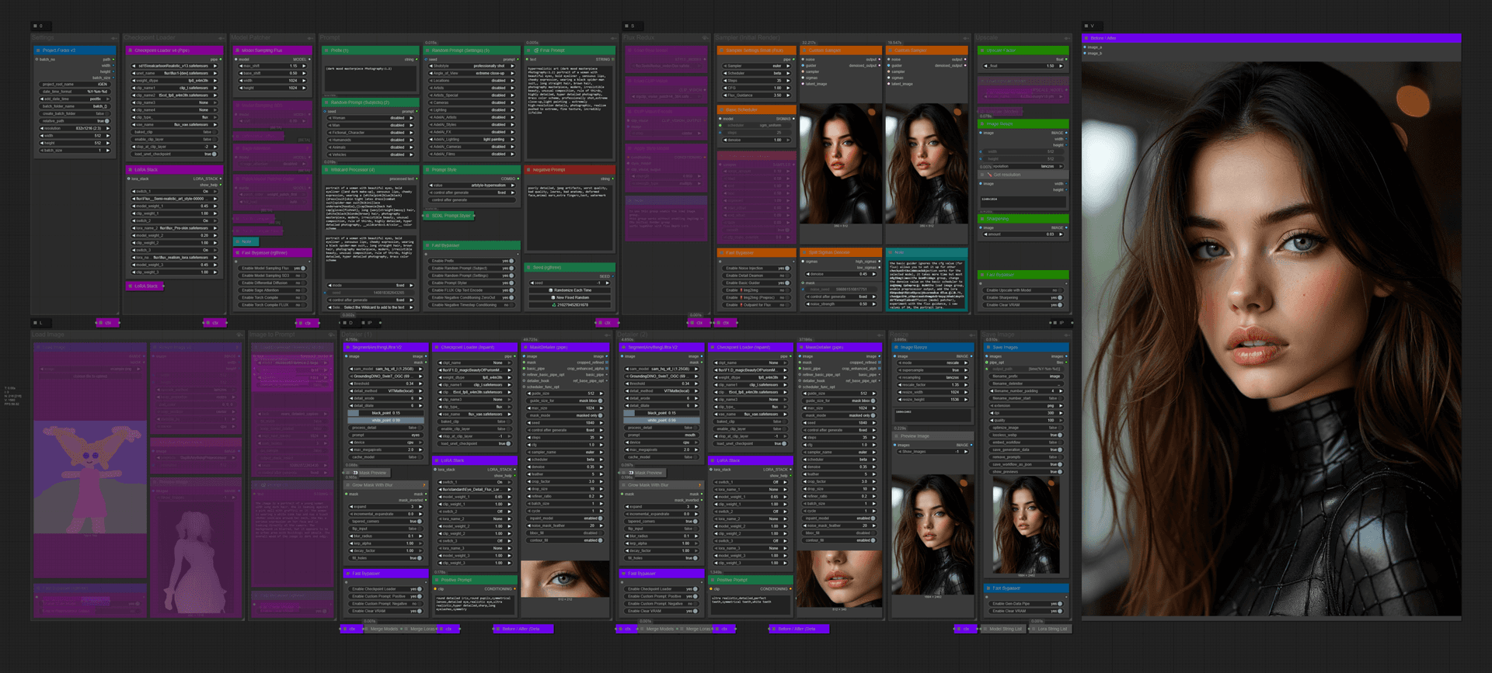Open the resolution combo in Project Folder v2
Screen dimensions: 1492x673
[75, 128]
